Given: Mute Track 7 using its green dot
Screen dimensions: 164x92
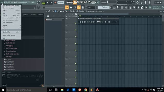Looking at the screenshot, I should click(x=75, y=64).
